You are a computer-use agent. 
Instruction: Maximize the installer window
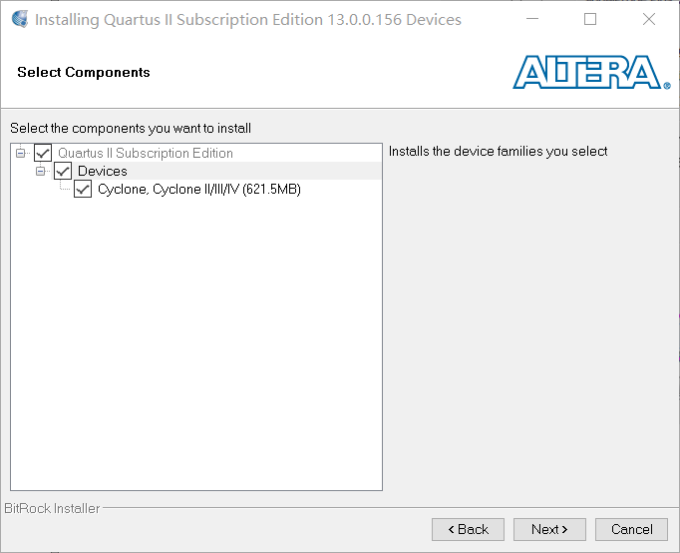(590, 20)
